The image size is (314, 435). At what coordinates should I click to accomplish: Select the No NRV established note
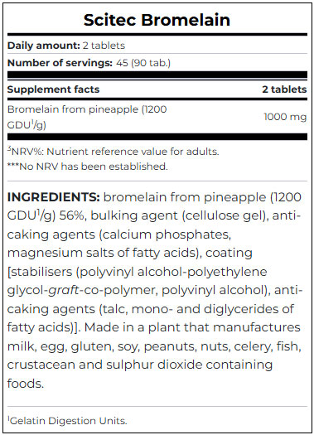(x=88, y=167)
